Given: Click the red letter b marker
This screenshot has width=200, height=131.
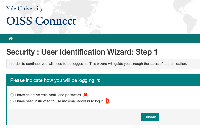Looking at the screenshot, I should (107, 101).
